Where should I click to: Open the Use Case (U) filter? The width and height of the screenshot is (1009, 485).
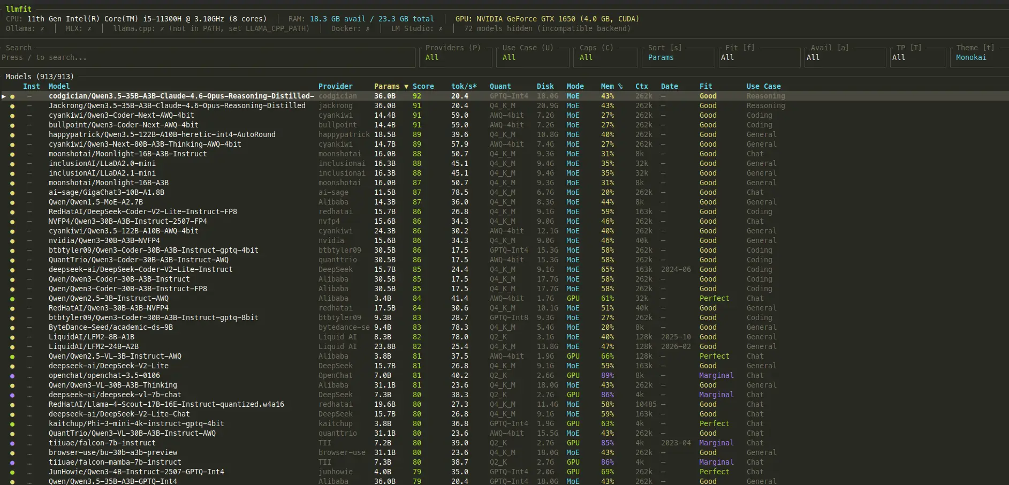532,57
